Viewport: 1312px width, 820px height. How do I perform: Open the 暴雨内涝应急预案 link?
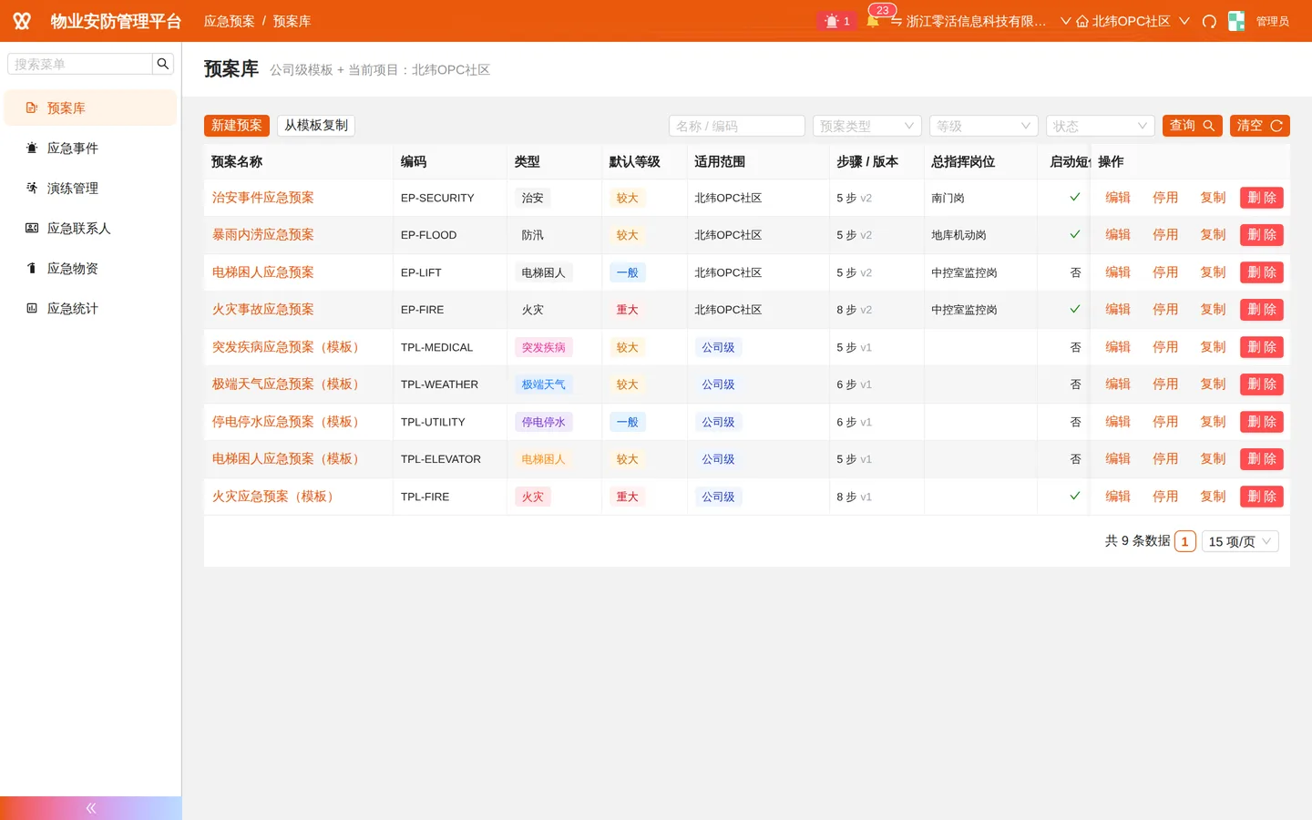click(x=263, y=235)
